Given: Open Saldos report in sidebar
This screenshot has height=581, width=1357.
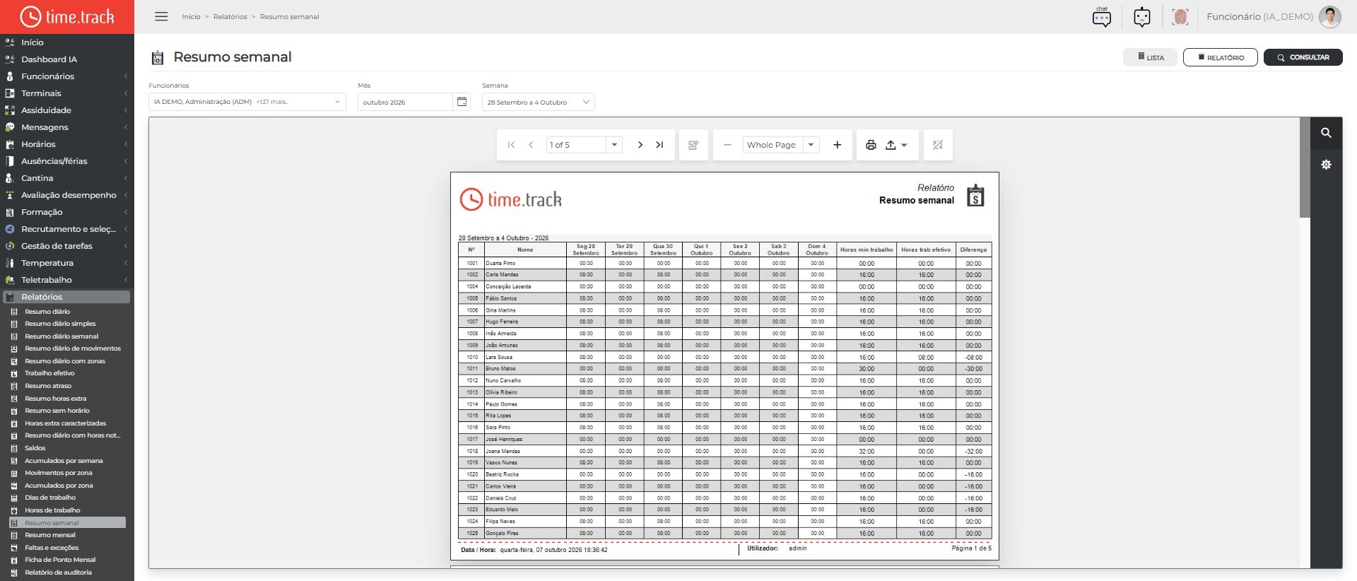Looking at the screenshot, I should point(35,448).
